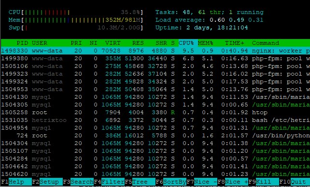Activate F3 Search
Image resolution: width=310 pixels, height=187 pixels.
pos(78,182)
